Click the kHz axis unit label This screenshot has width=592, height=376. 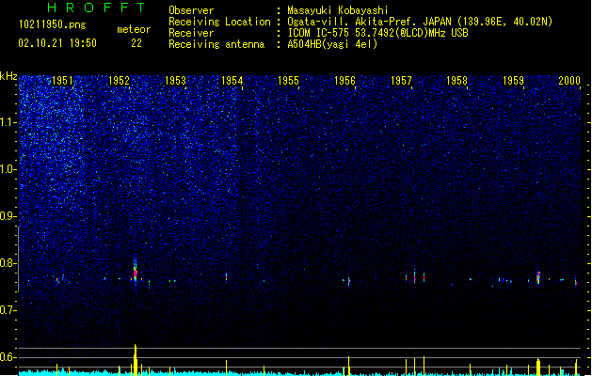click(x=8, y=76)
